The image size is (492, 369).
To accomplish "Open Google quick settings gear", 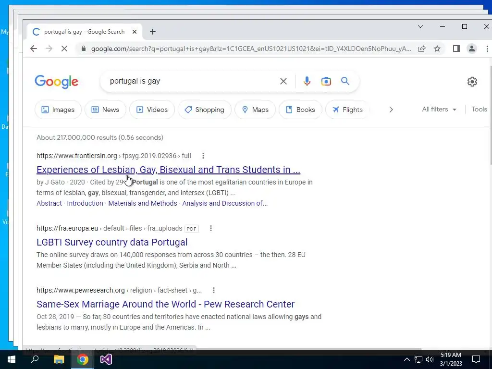I will (x=472, y=82).
